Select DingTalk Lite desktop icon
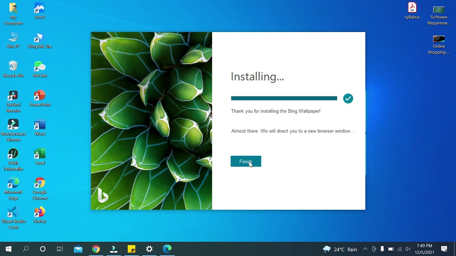 (40, 40)
